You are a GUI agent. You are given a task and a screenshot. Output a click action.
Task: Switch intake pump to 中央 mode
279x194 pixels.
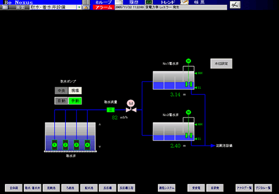(x=61, y=91)
